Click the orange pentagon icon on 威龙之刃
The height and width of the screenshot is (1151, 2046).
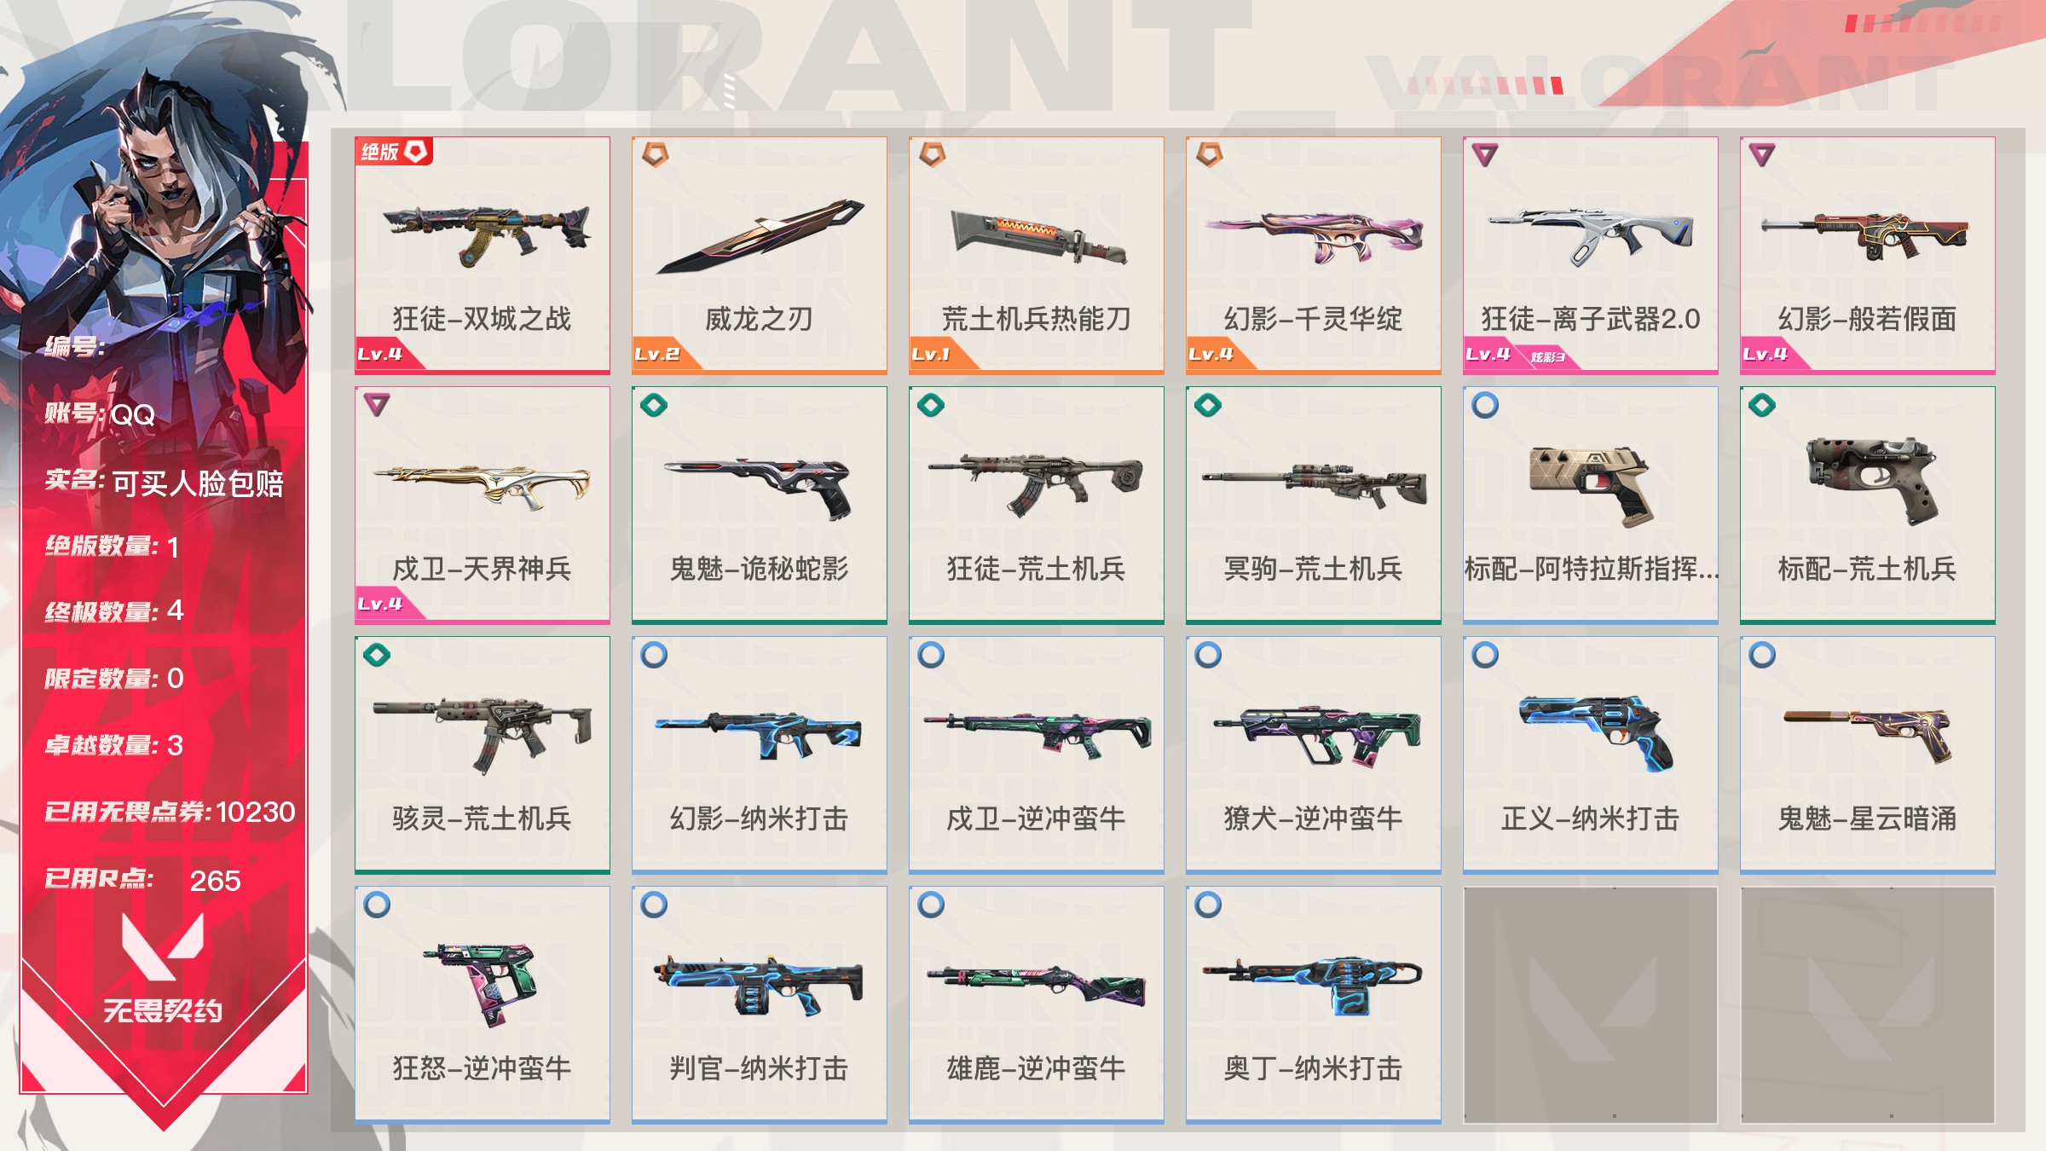pyautogui.click(x=655, y=154)
